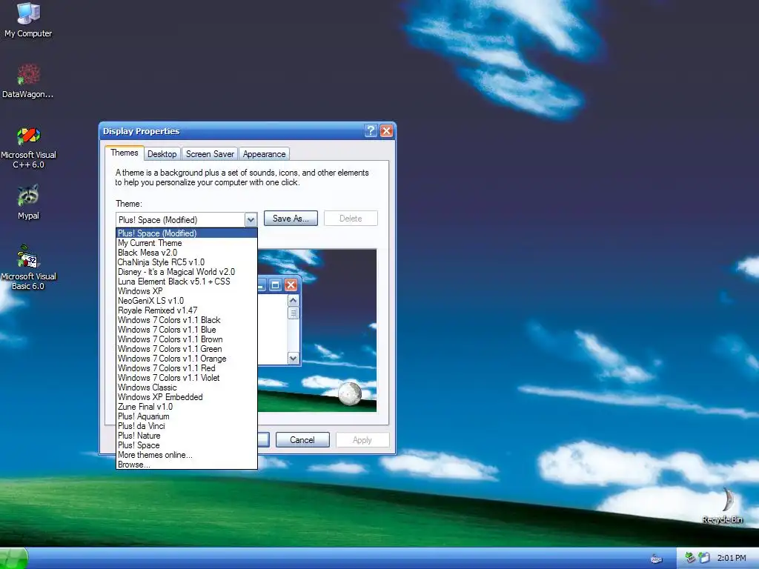
Task: Click the taskbar clock showing 2:01 PM
Action: [732, 558]
